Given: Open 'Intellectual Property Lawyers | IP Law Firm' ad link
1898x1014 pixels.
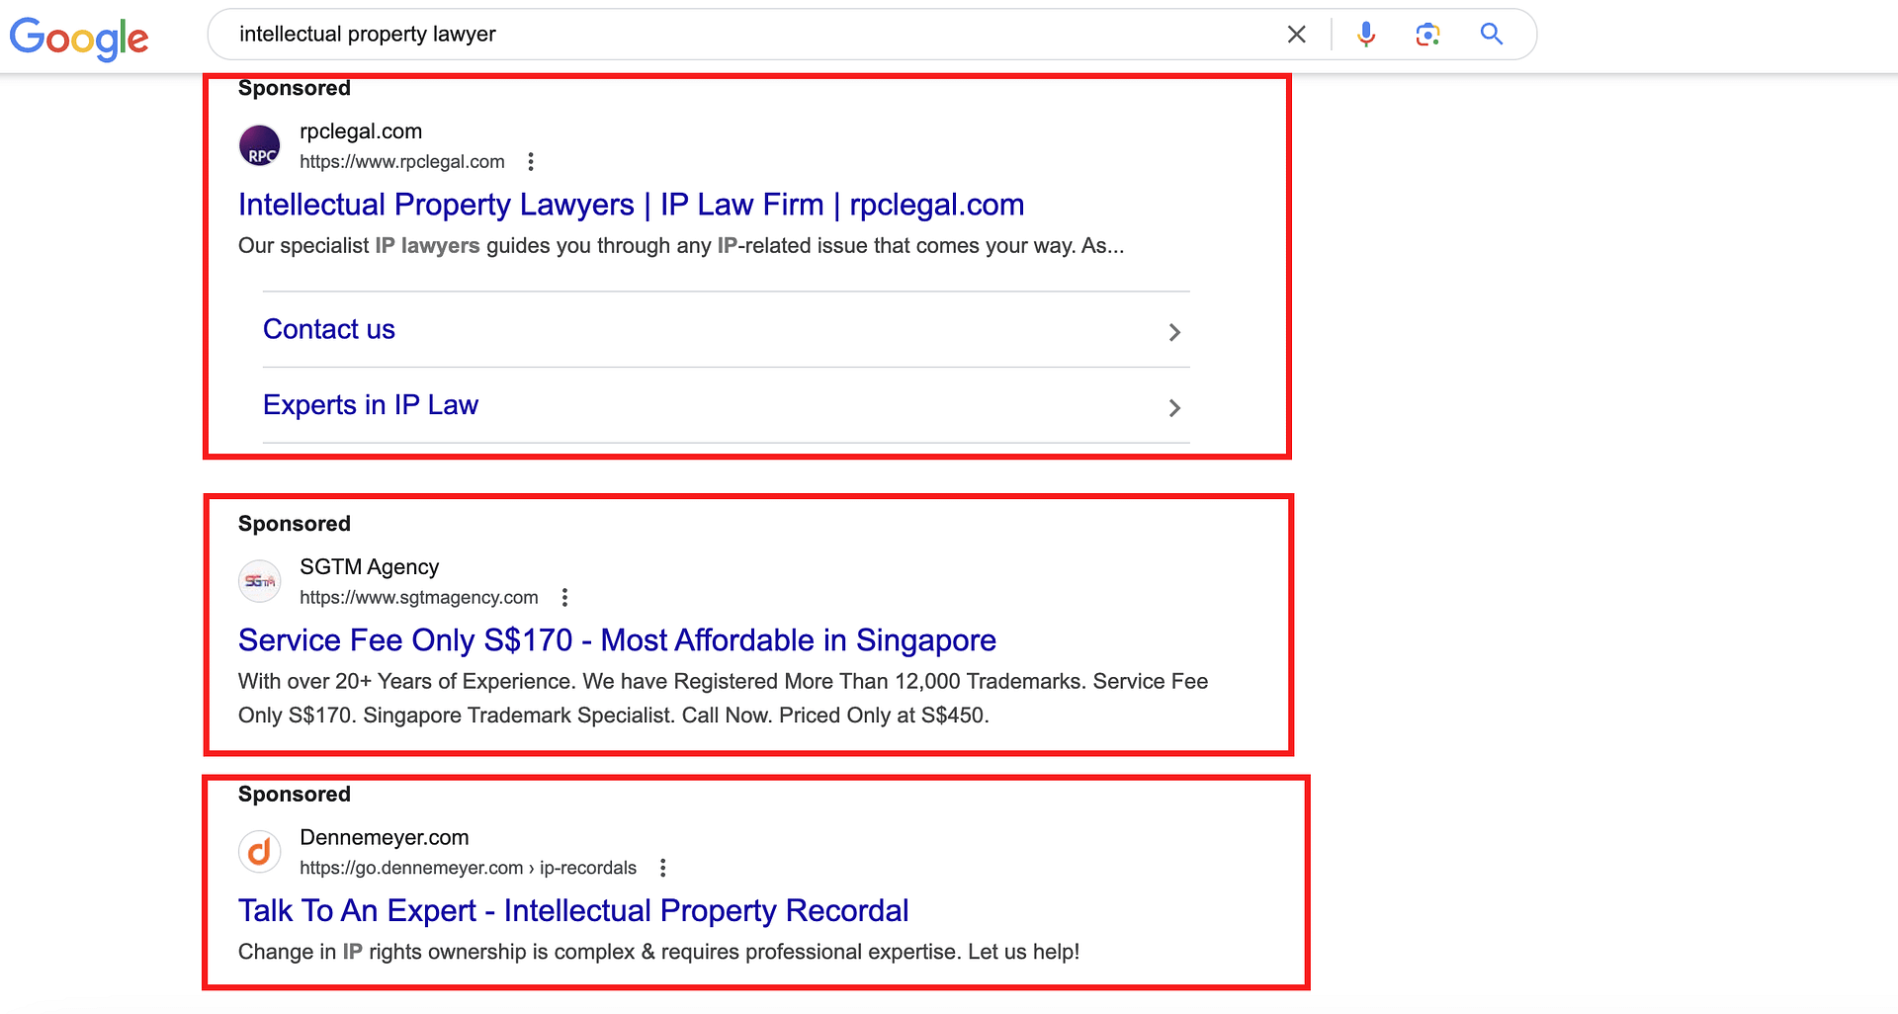Looking at the screenshot, I should (x=631, y=205).
